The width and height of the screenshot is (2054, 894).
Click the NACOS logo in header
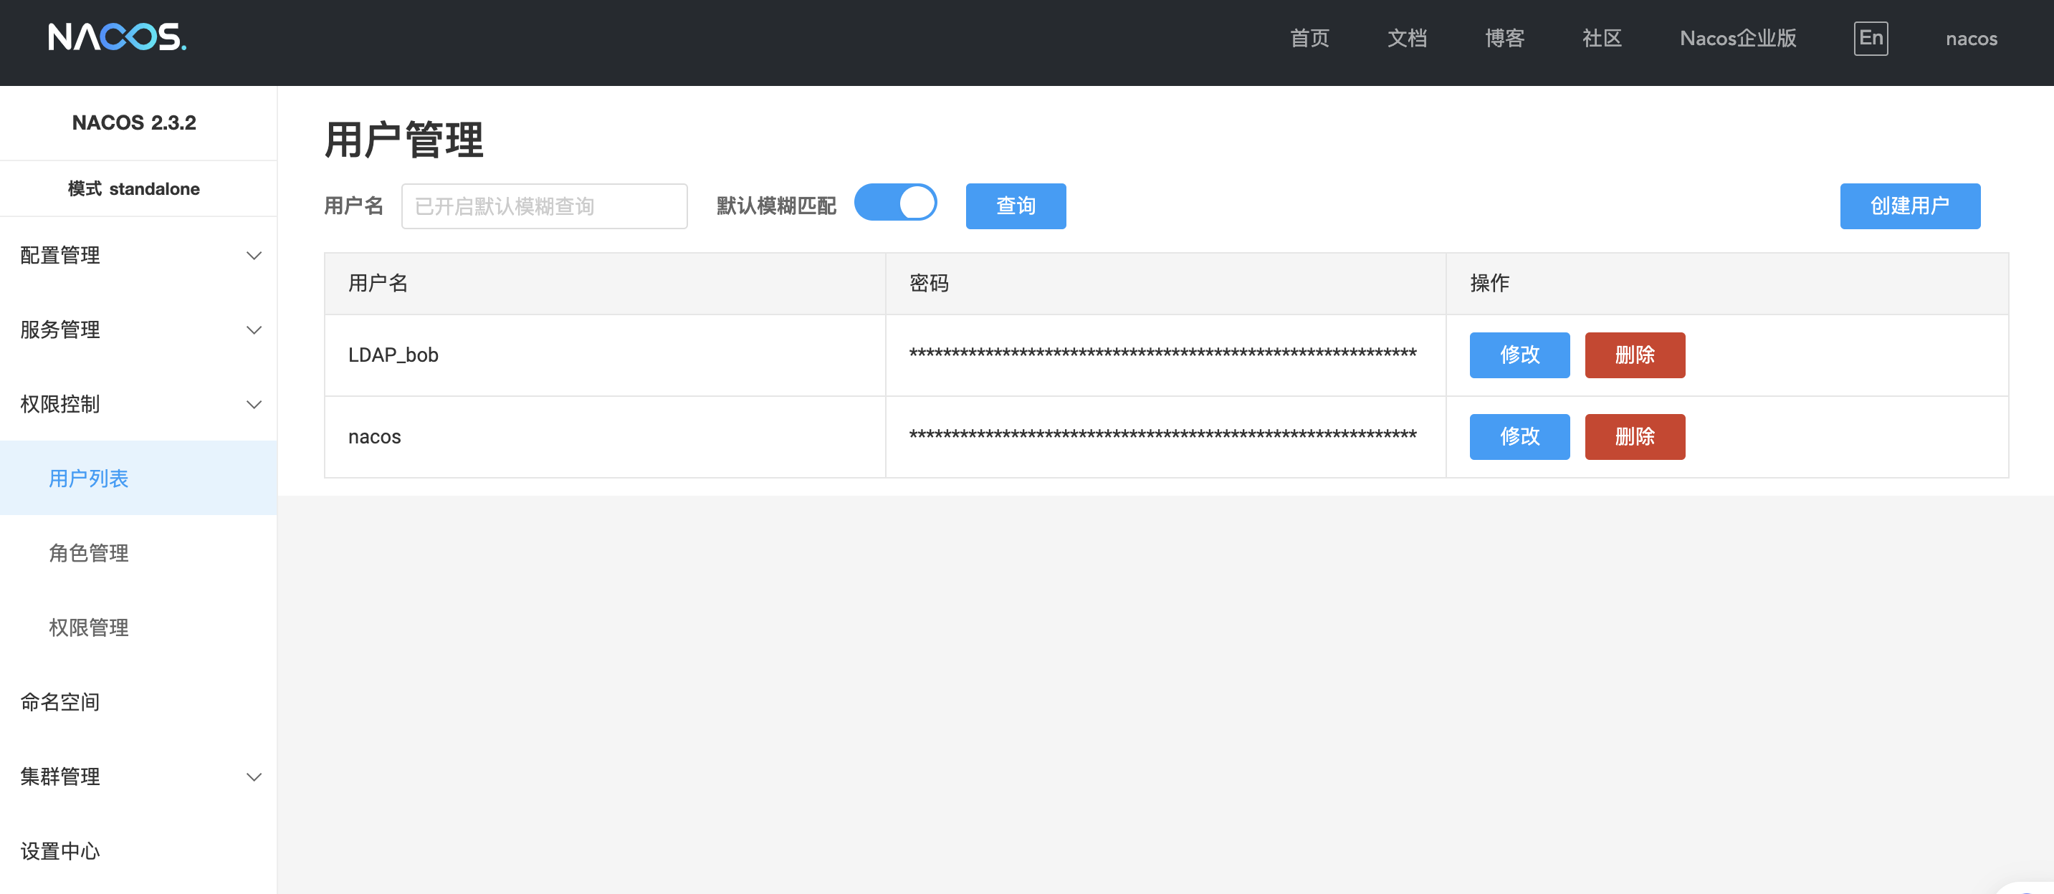pos(116,37)
